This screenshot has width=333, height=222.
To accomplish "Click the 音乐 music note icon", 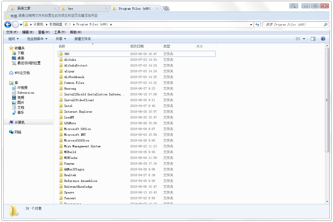I will 14,112.
